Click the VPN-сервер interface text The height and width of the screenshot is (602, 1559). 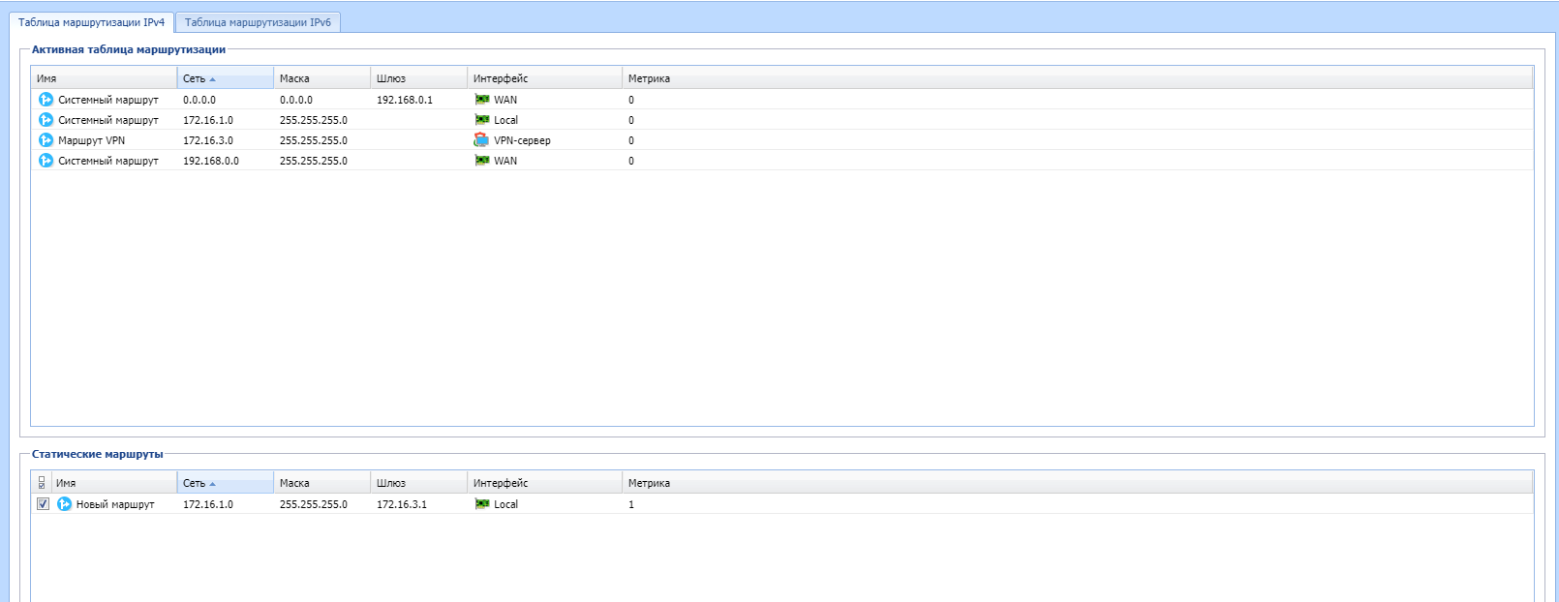[522, 140]
